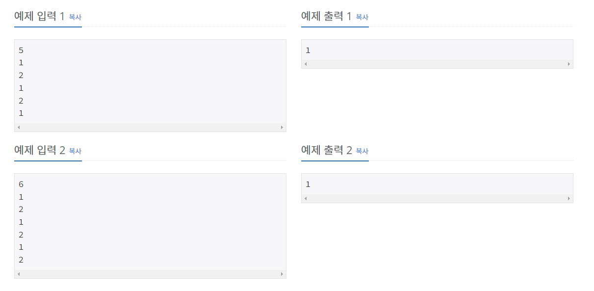Click the right arrow on 예제 입력 2 scrollbar
The width and height of the screenshot is (594, 291).
(x=282, y=273)
